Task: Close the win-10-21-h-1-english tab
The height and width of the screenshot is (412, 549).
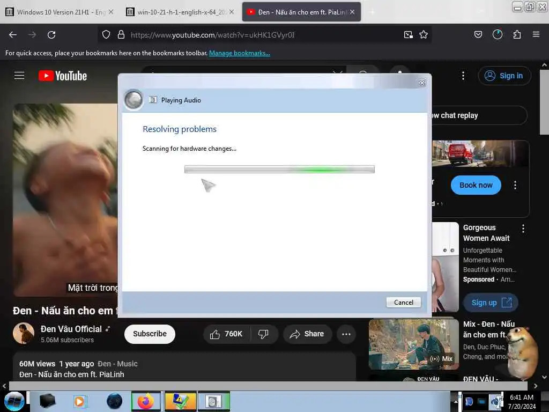Action: 232,12
